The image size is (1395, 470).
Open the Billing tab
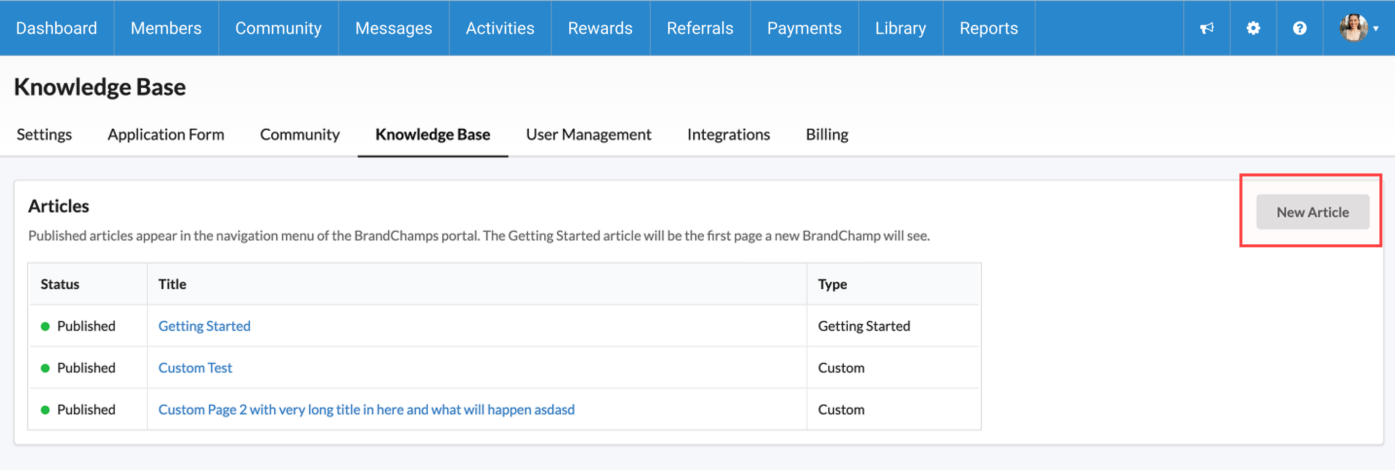(x=826, y=134)
